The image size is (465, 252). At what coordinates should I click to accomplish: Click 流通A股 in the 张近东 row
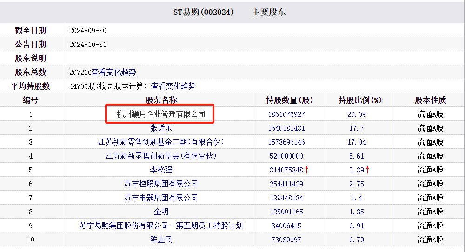[x=430, y=128]
